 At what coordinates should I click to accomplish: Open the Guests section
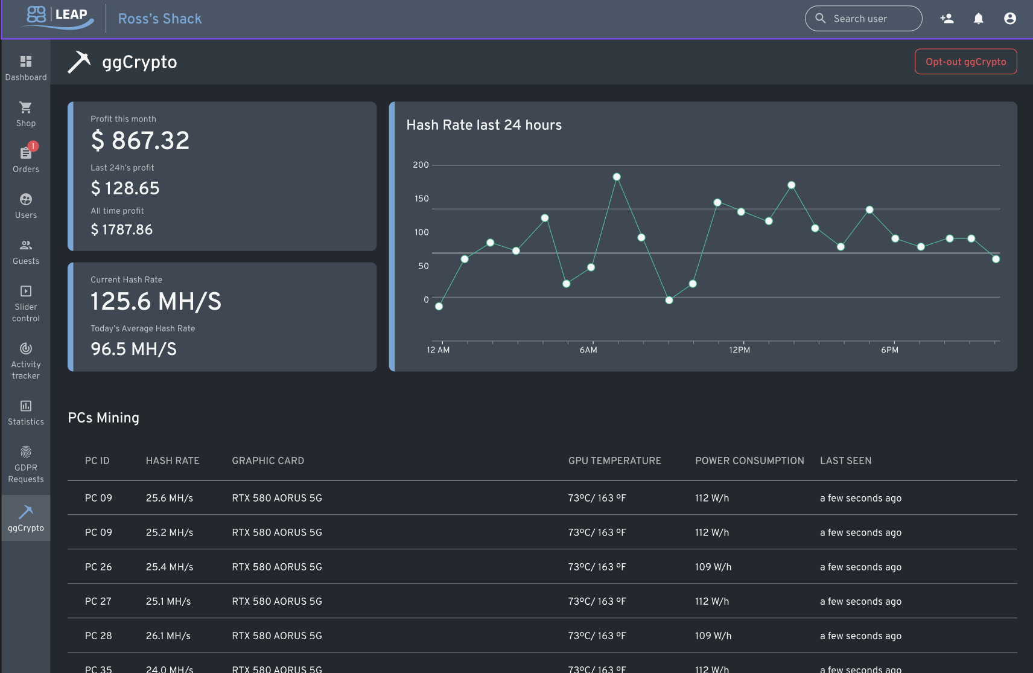25,250
